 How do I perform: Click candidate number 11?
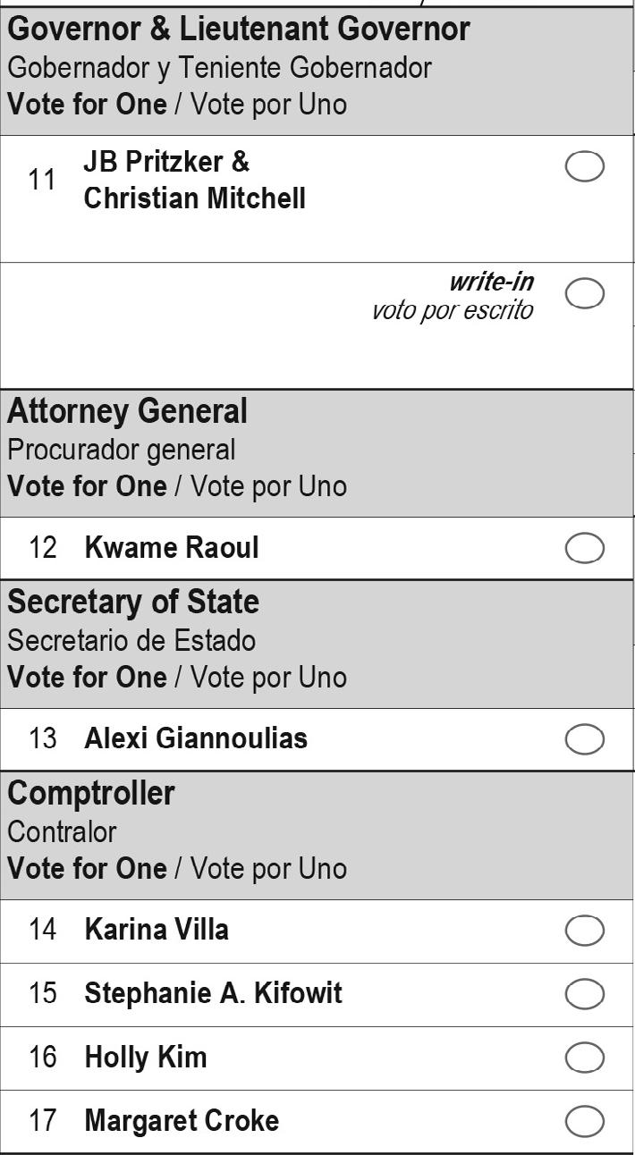click(42, 180)
